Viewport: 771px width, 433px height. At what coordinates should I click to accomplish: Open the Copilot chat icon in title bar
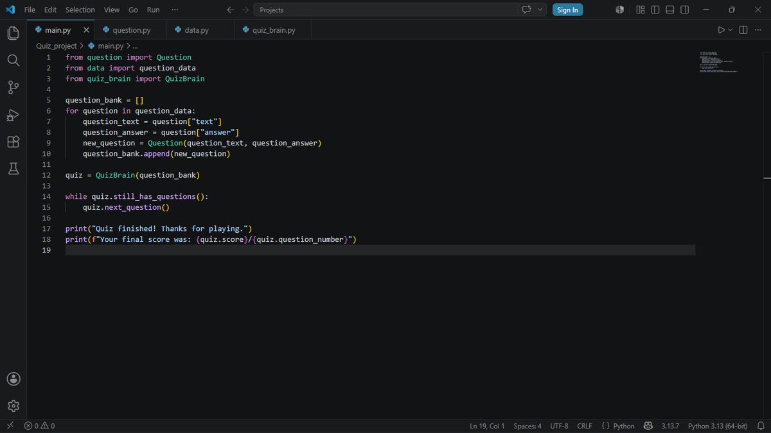pos(527,10)
